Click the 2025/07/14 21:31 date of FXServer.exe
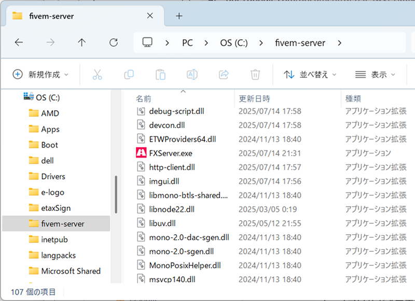This screenshot has height=301, width=415. (x=270, y=153)
